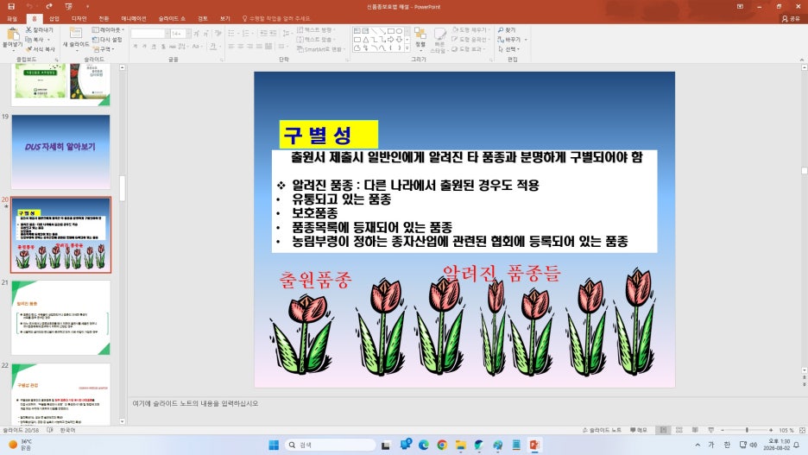
Task: Open the Review (검토) tab
Action: (x=203, y=18)
